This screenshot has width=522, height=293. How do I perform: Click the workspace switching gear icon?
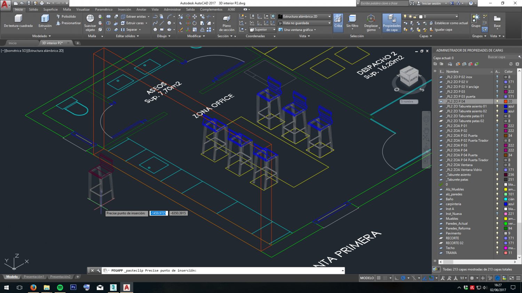[x=472, y=278]
